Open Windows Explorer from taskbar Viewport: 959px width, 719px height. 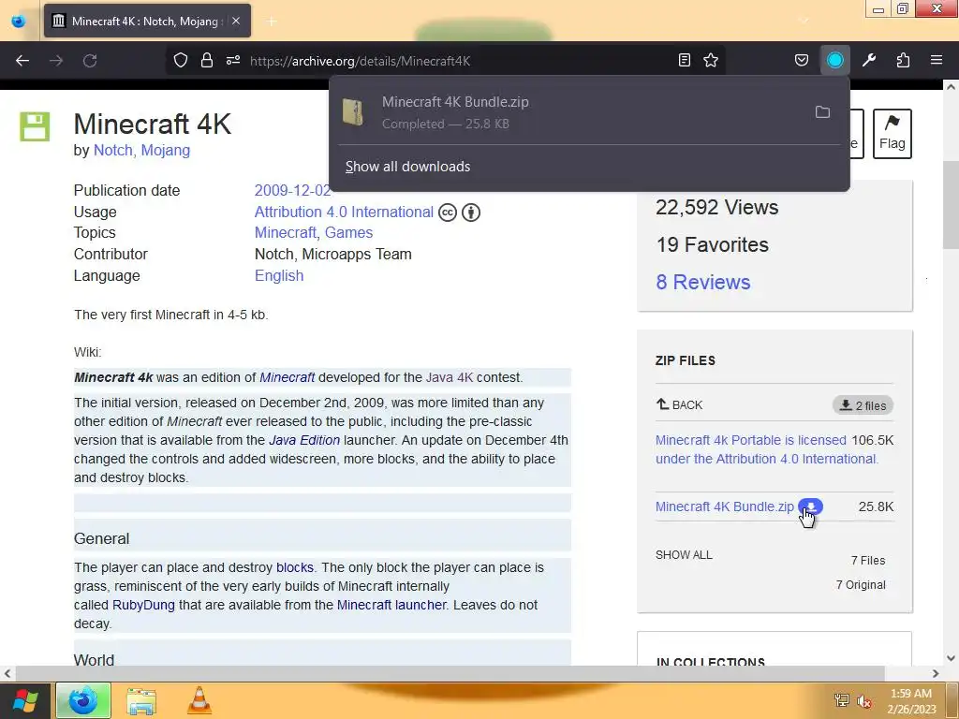click(x=141, y=700)
